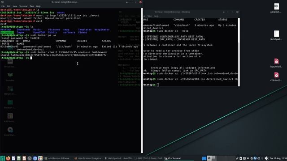
Task: Click the 'Archive mode' help line in ~/Desktop terminal
Action: coord(183,68)
